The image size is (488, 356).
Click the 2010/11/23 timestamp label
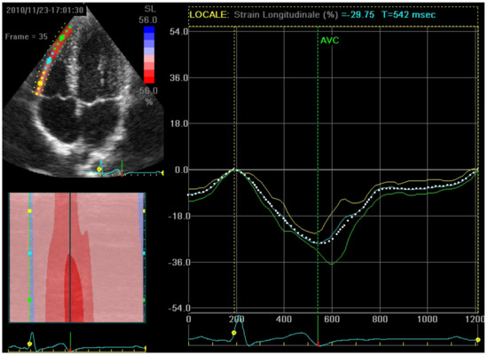click(x=45, y=10)
